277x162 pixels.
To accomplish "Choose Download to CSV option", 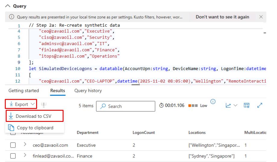I will click(x=34, y=116).
